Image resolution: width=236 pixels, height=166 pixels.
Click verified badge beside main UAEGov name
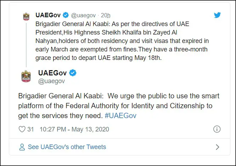point(73,73)
